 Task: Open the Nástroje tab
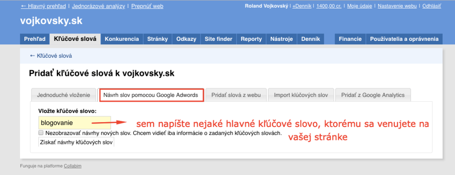[x=281, y=39]
